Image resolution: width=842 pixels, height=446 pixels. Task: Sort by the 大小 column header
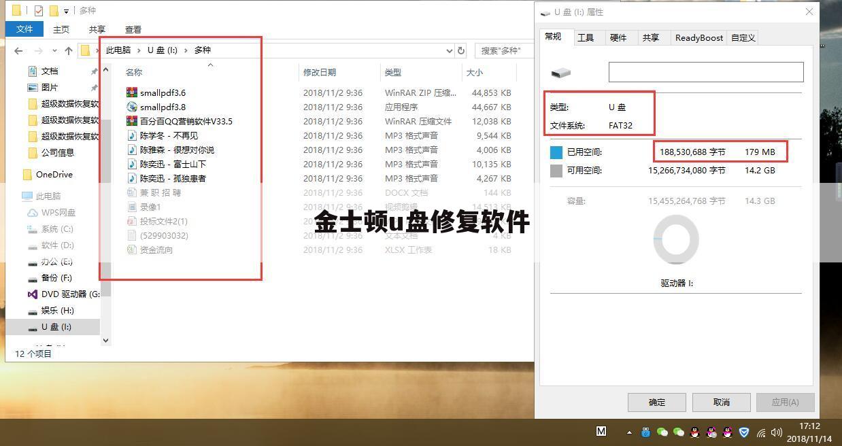(x=474, y=72)
